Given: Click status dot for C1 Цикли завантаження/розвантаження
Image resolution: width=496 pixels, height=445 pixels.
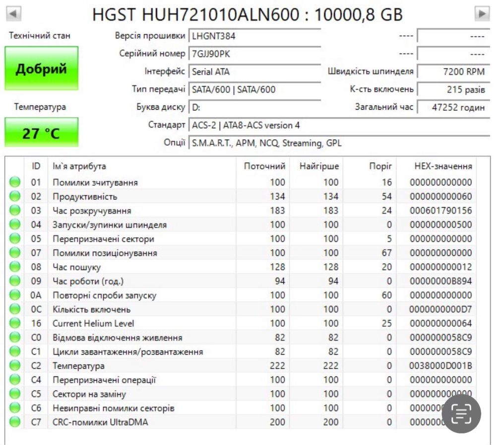Looking at the screenshot, I should pos(15,351).
